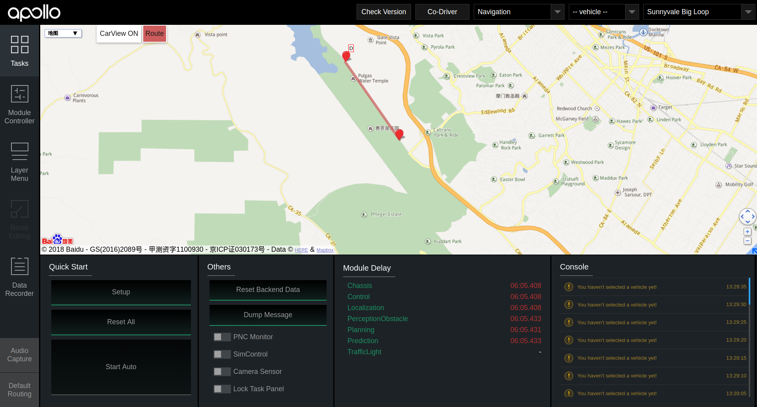The image size is (757, 407).
Task: Click the Apollo logo
Action: pyautogui.click(x=34, y=13)
